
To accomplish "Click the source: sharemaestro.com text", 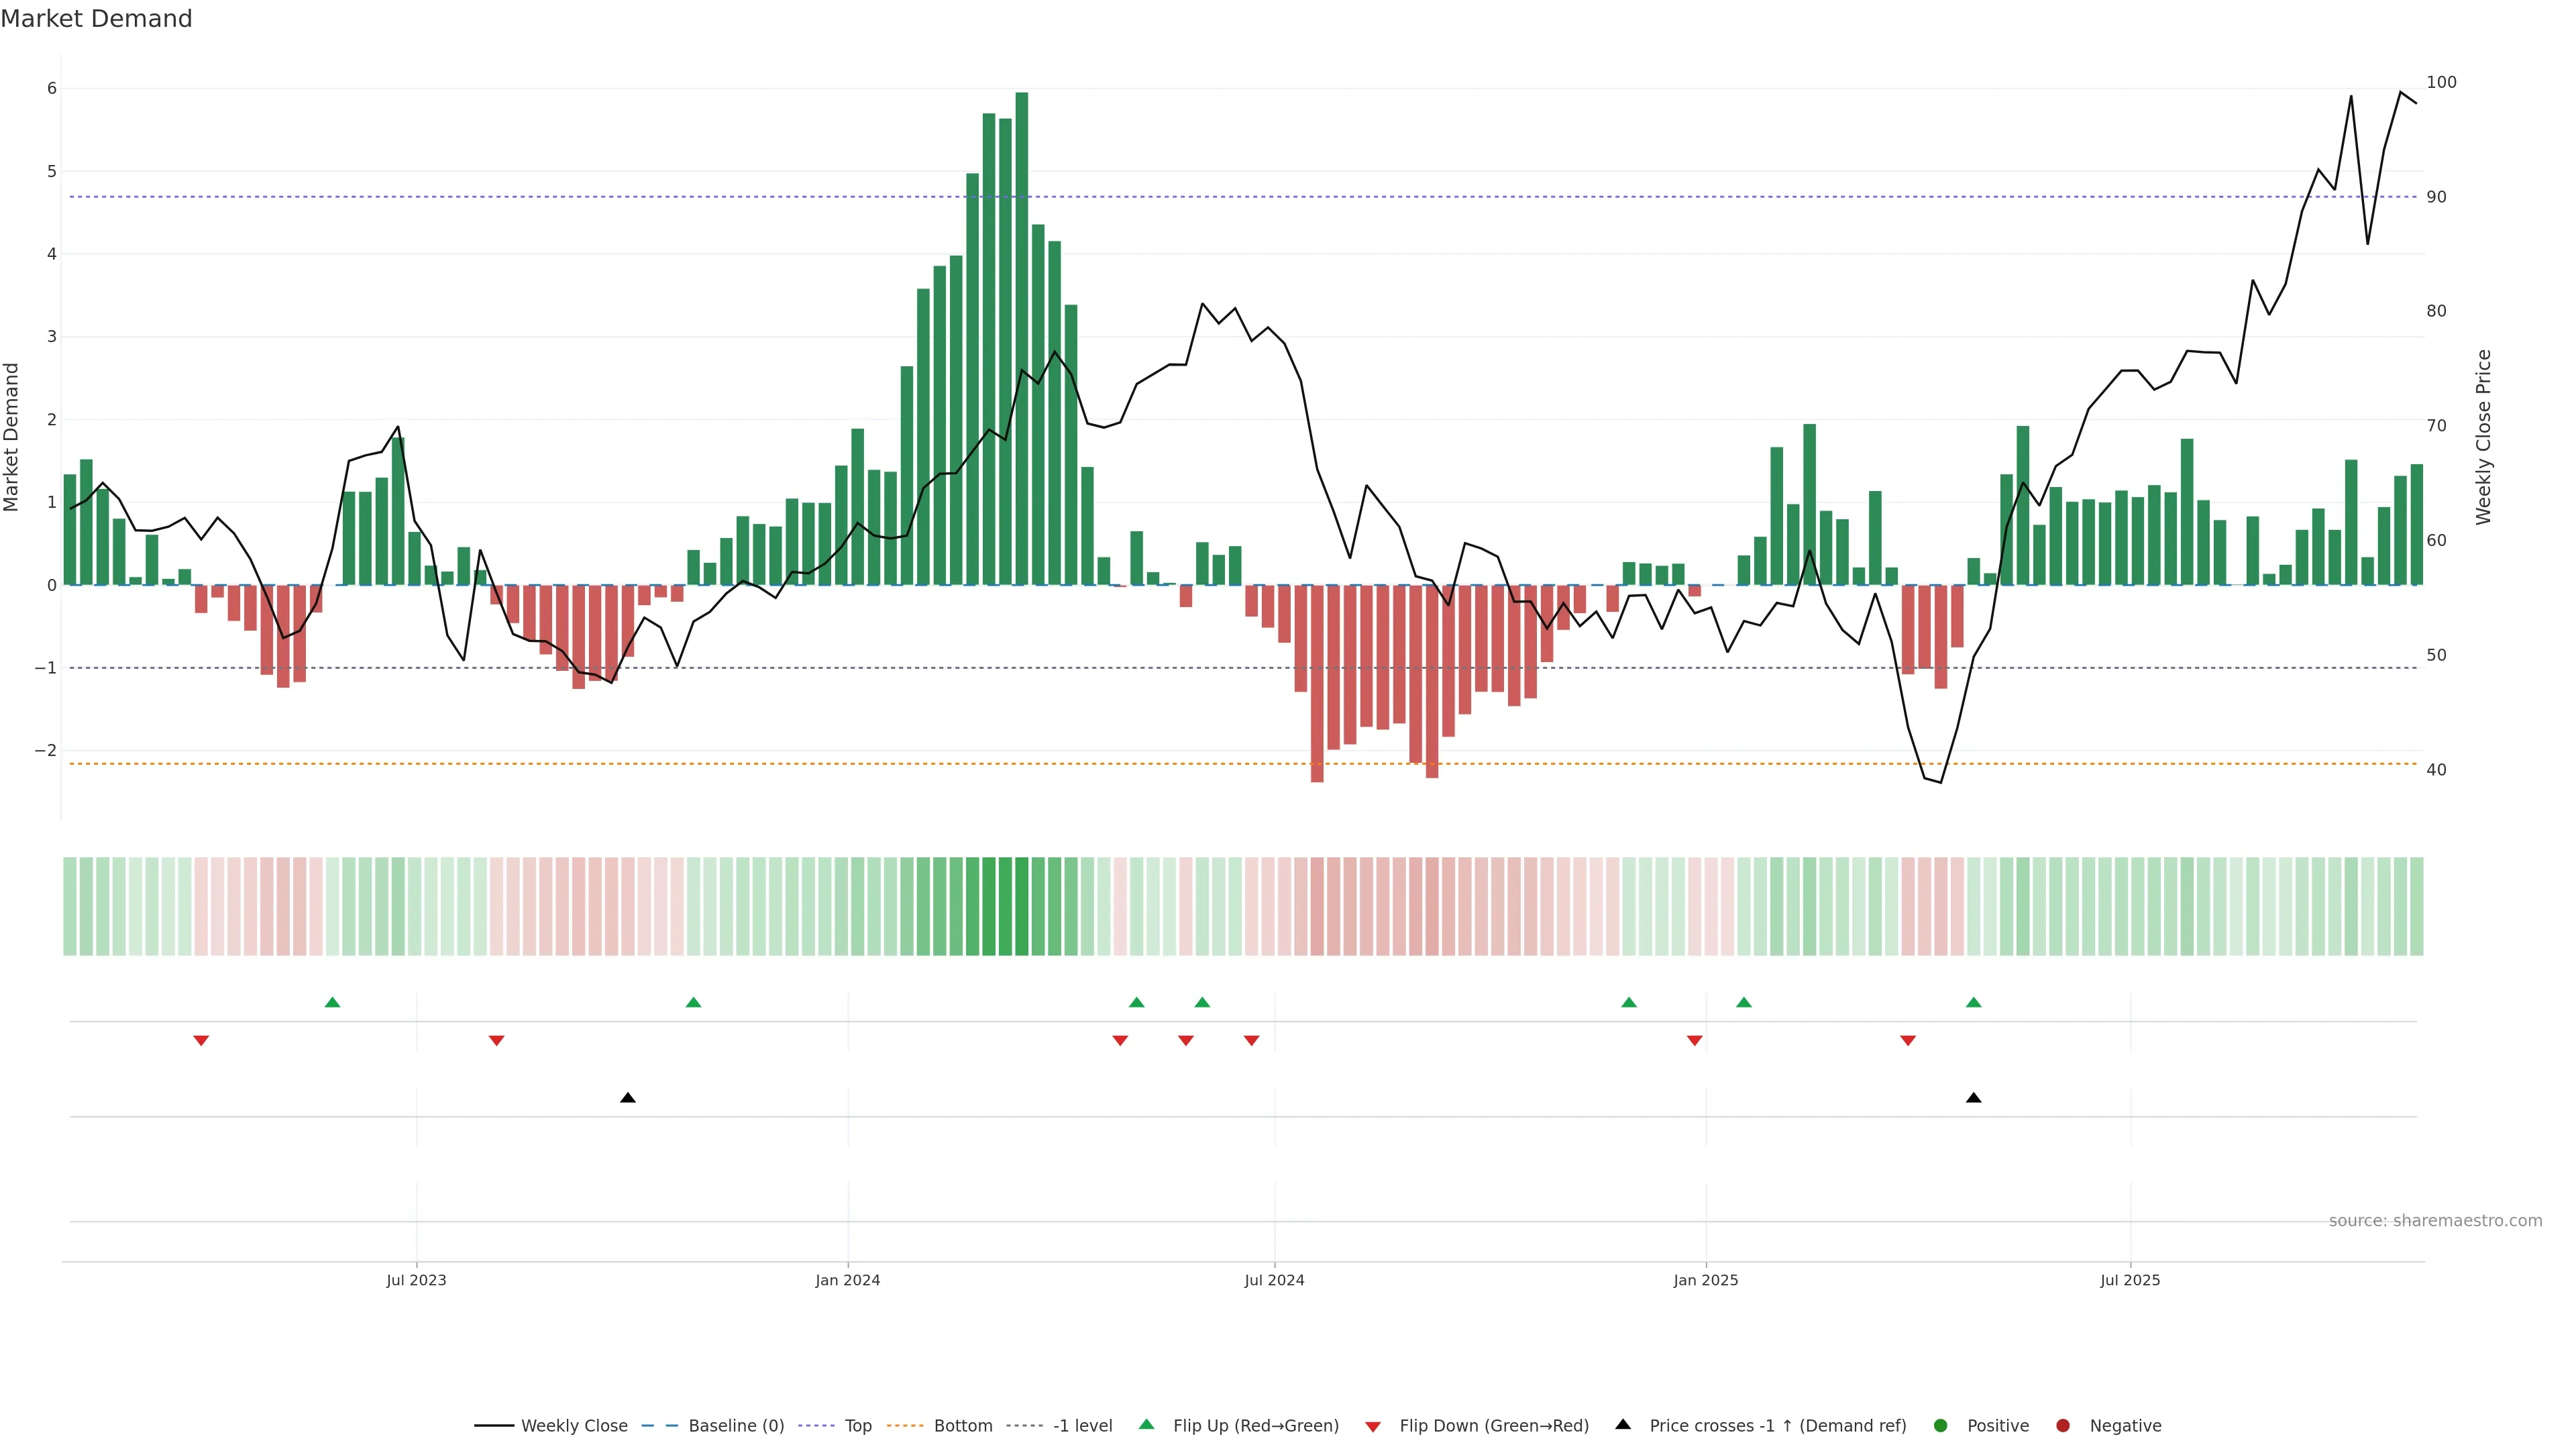I will pos(2435,1221).
